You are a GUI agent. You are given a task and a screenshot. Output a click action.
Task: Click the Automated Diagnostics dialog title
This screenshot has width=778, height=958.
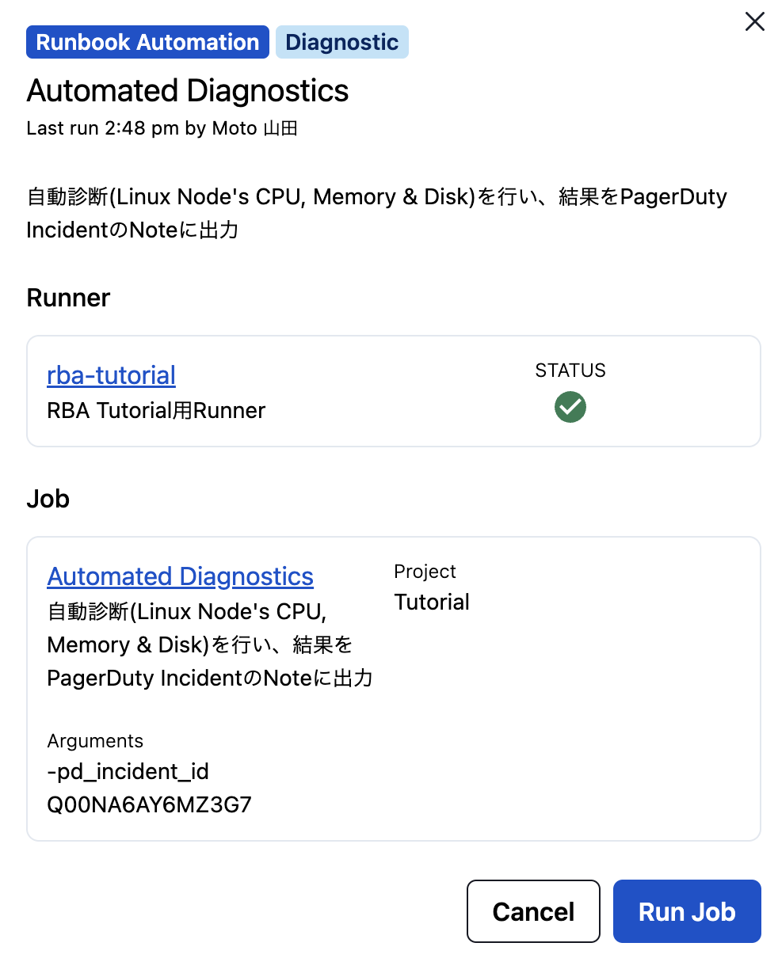(188, 91)
